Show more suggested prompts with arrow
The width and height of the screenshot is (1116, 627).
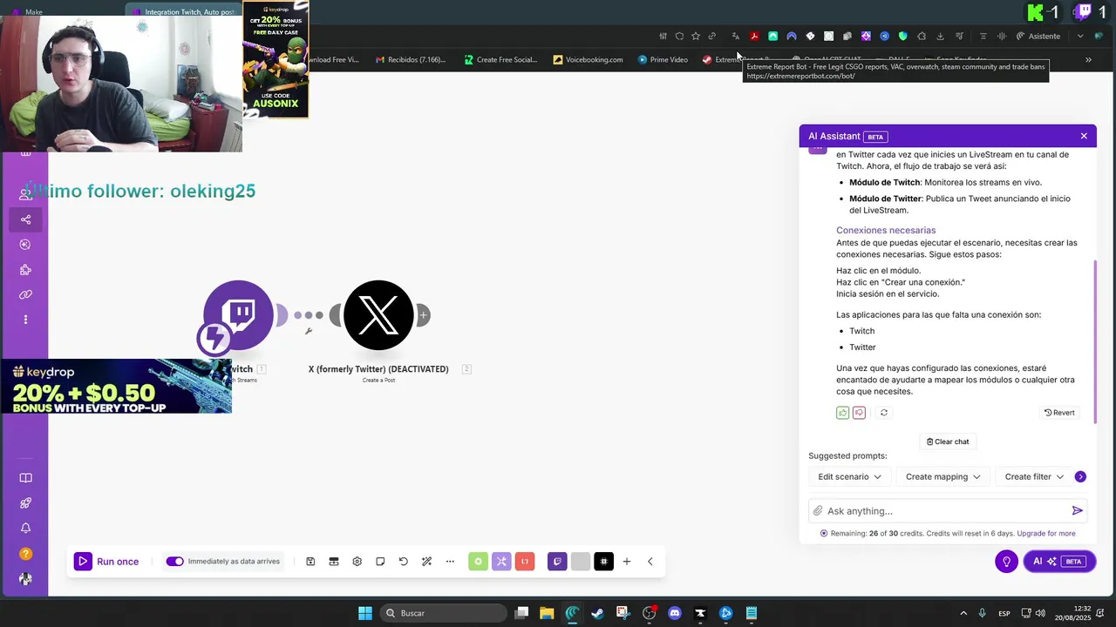coord(1080,476)
